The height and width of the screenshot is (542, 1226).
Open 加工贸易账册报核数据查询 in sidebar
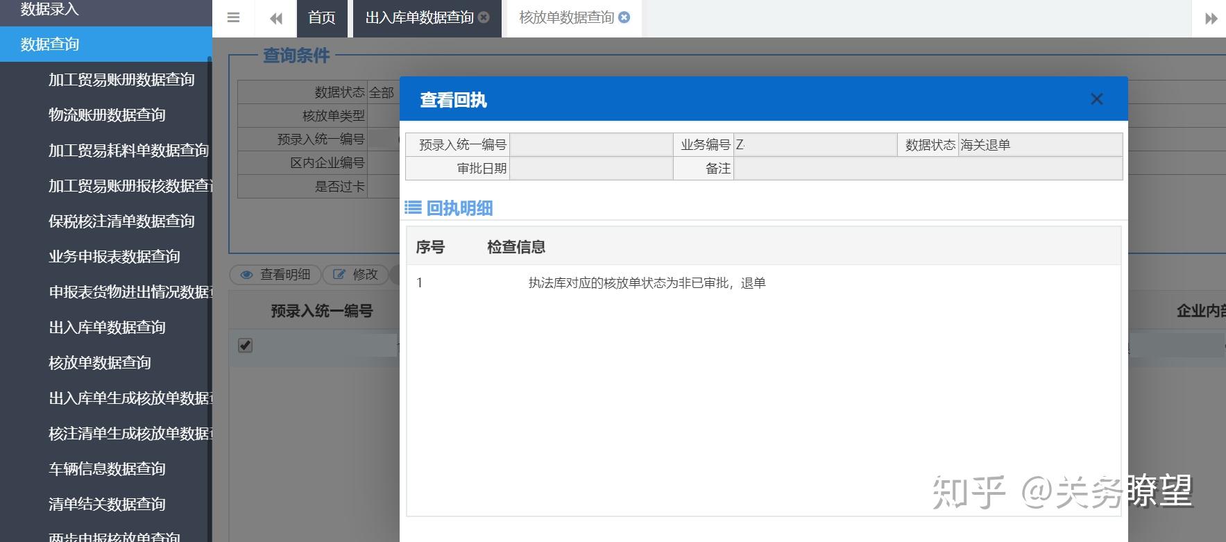(x=130, y=186)
